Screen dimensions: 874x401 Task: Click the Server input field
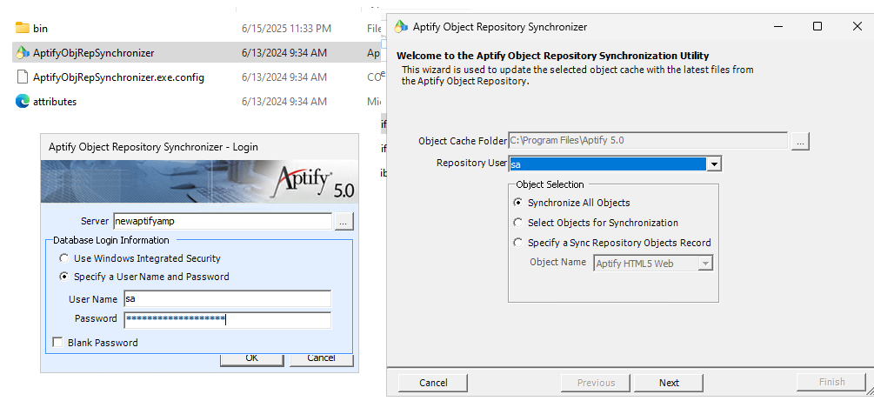tap(223, 222)
